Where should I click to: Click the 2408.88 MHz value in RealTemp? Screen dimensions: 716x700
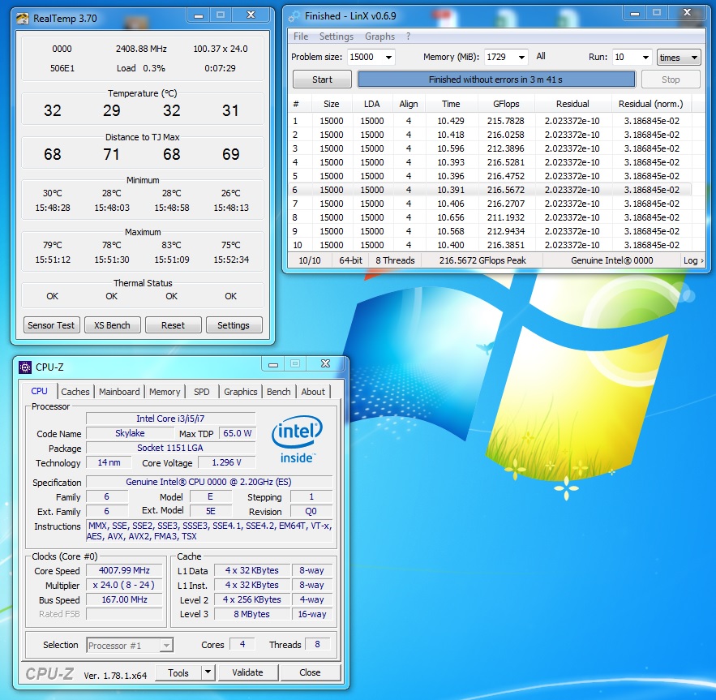point(141,49)
